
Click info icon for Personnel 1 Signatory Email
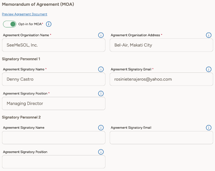click(209, 69)
